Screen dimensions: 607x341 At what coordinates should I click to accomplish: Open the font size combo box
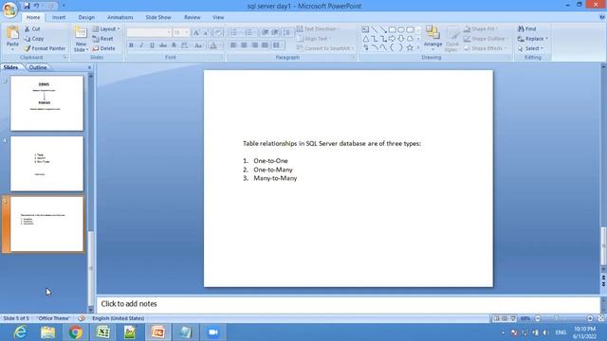(x=181, y=33)
